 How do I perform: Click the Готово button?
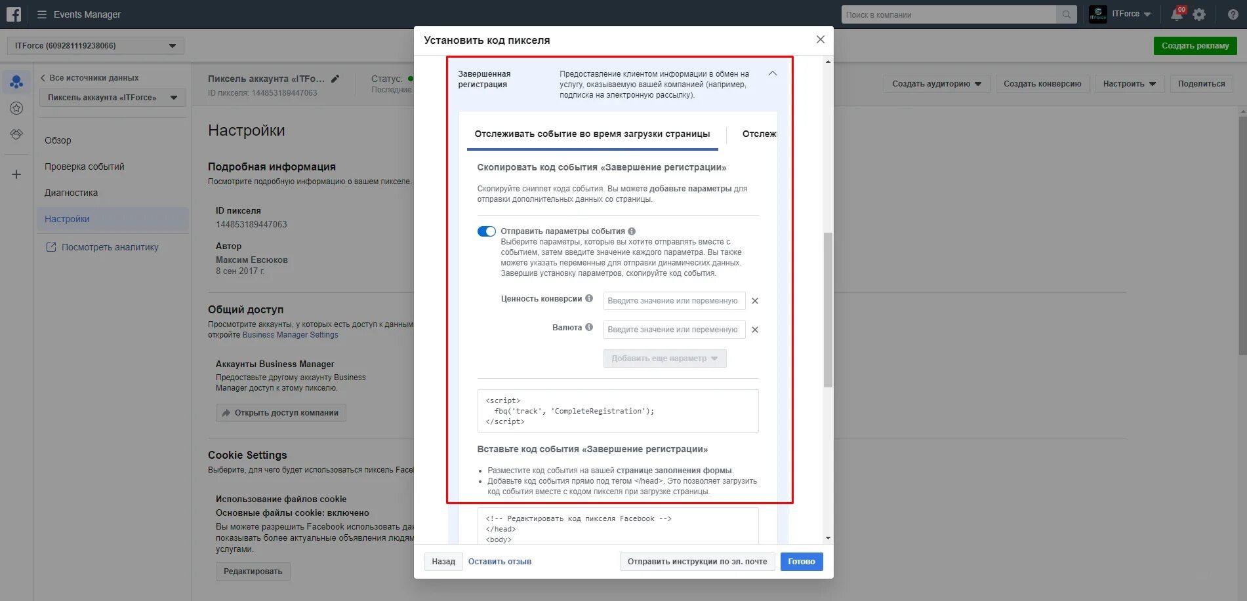(x=802, y=562)
